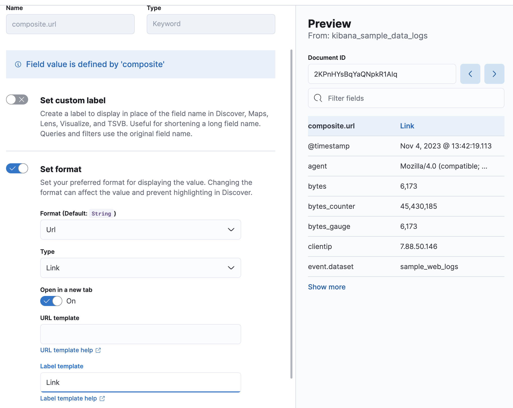Click the vertical scrollbar between panels
Image resolution: width=513 pixels, height=408 pixels.
[291, 214]
